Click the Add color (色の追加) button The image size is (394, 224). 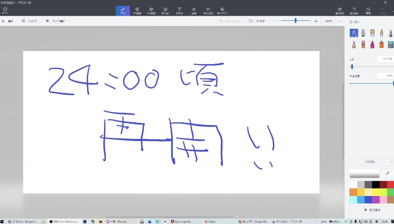pos(372,210)
